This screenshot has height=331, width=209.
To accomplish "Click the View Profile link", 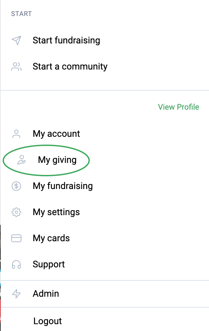I will 178,107.
